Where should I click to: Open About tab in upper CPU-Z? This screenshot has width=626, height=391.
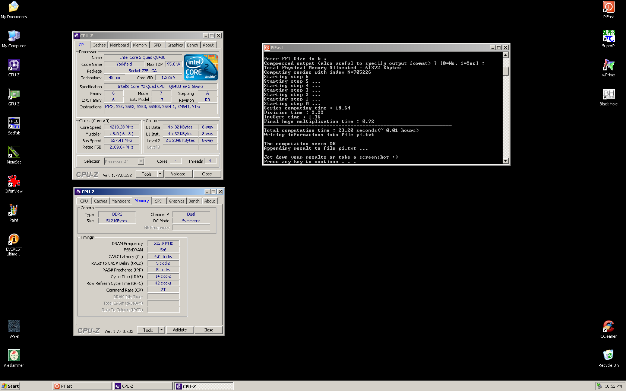[208, 45]
